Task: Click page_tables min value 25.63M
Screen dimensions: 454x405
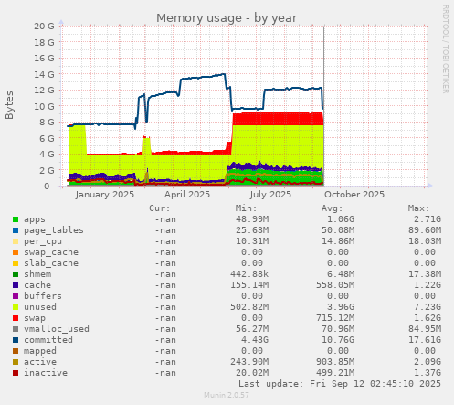Action: 252,230
